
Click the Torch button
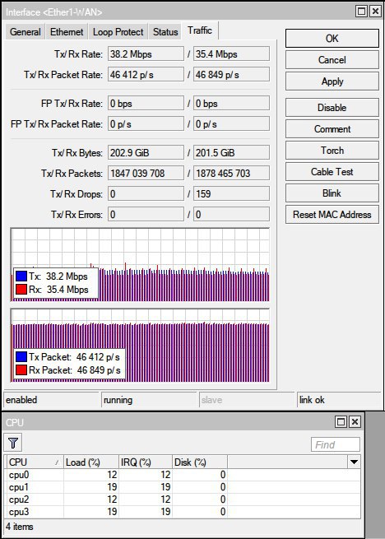click(332, 151)
